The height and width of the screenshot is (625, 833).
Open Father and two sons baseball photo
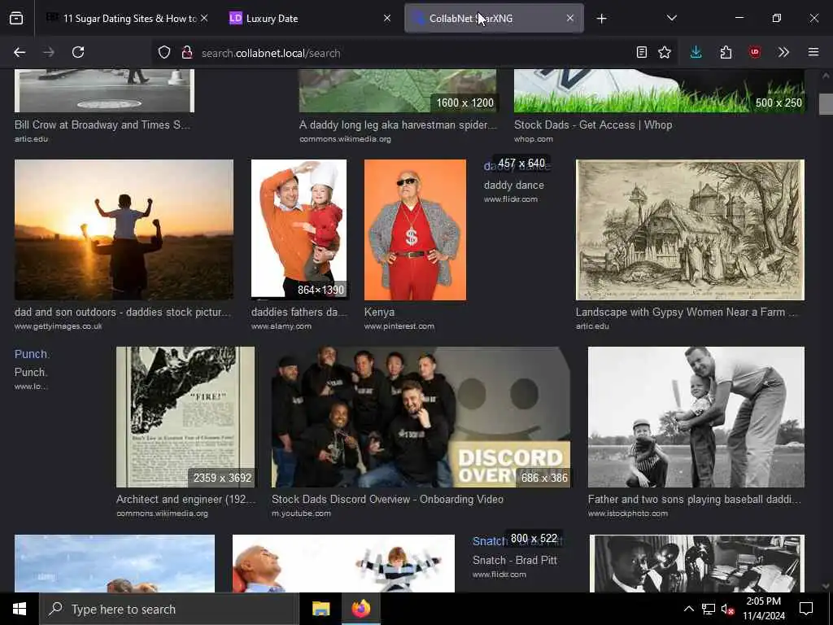click(696, 417)
